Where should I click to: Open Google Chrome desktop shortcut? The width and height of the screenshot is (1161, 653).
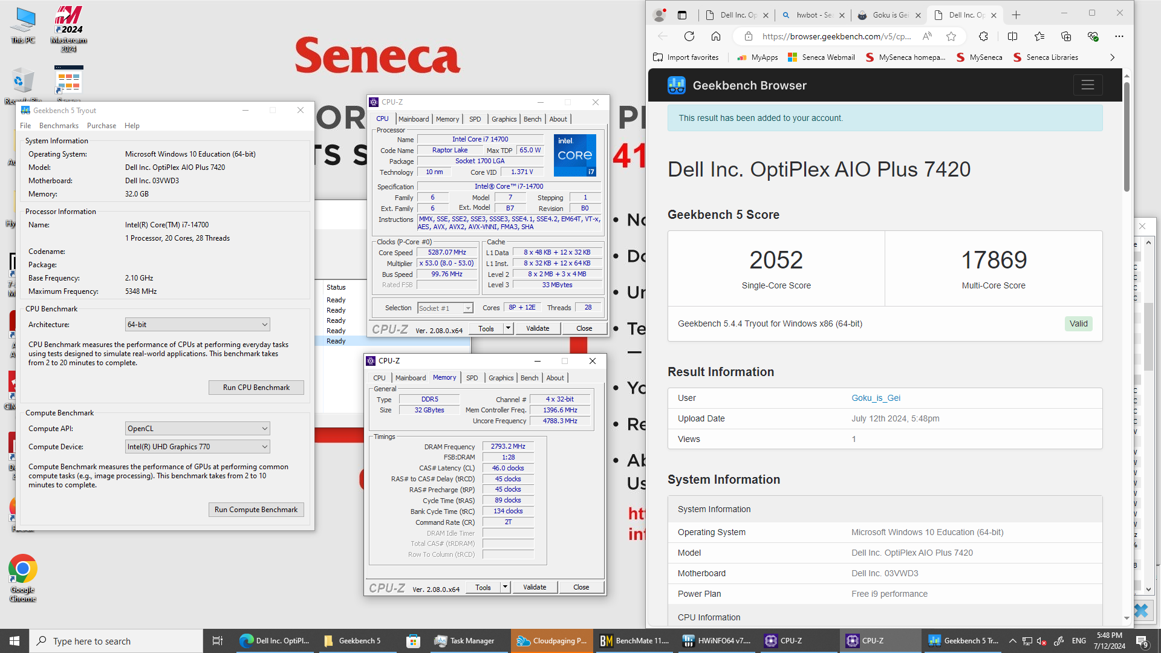click(x=23, y=578)
